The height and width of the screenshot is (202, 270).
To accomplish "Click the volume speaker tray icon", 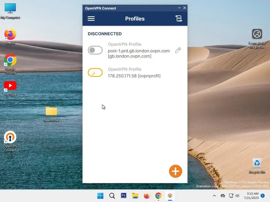I will click(x=237, y=196).
